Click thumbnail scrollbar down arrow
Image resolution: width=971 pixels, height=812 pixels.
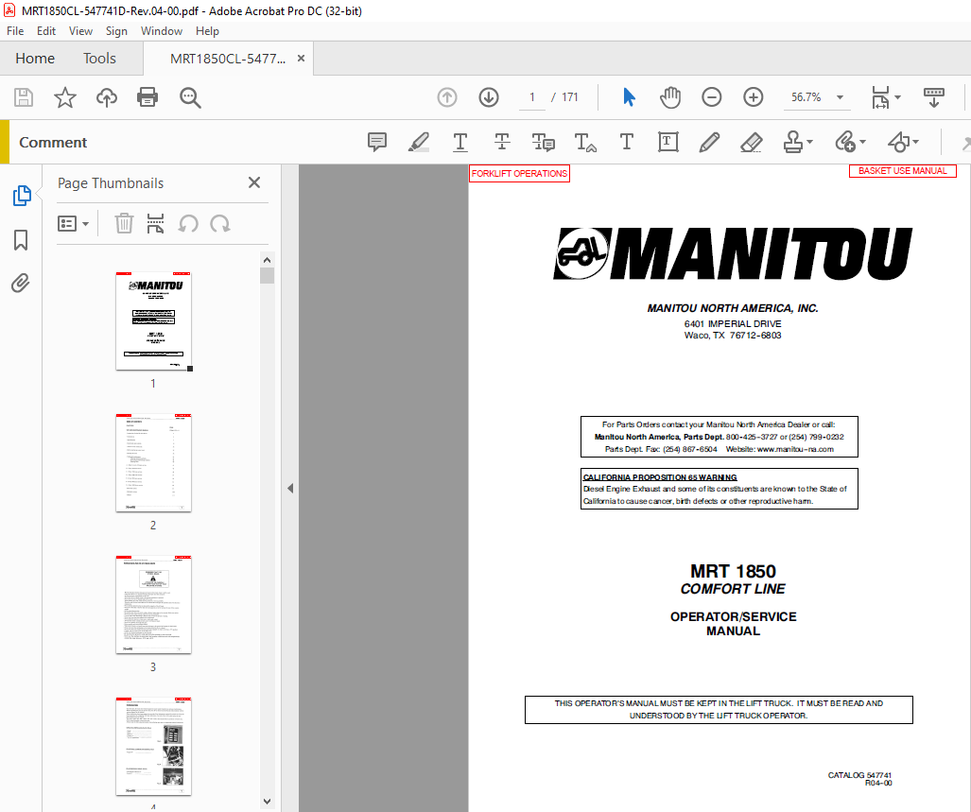click(x=267, y=802)
